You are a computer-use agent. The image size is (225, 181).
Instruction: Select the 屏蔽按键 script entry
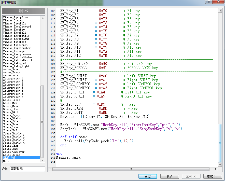(21, 158)
